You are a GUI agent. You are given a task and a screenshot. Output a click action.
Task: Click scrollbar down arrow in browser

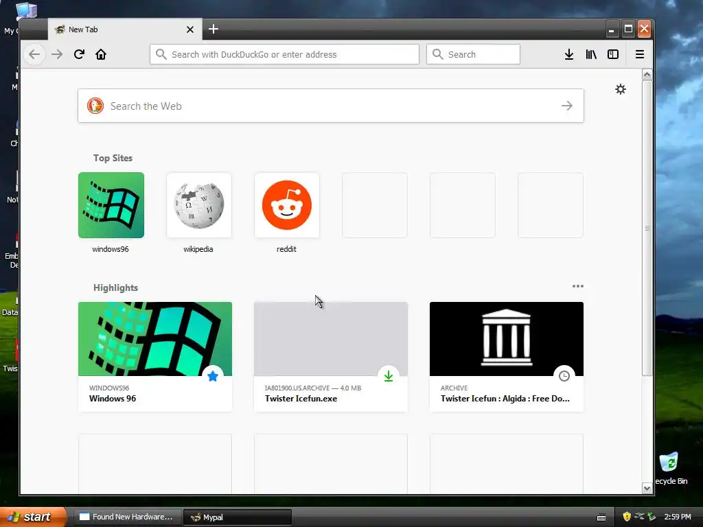pyautogui.click(x=647, y=489)
